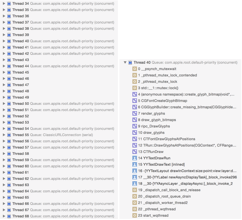This screenshot has width=242, height=220.
Task: Click the spool icon of Thread 50
Action: point(9,103)
